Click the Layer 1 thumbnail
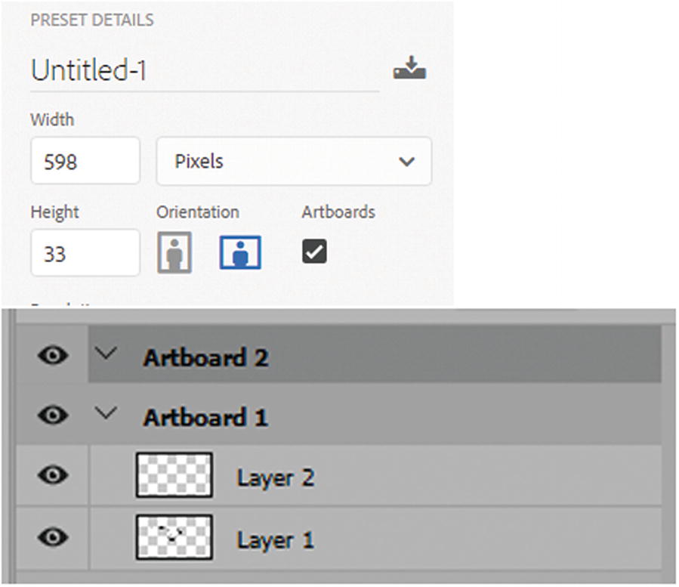The width and height of the screenshot is (679, 587). point(174,537)
